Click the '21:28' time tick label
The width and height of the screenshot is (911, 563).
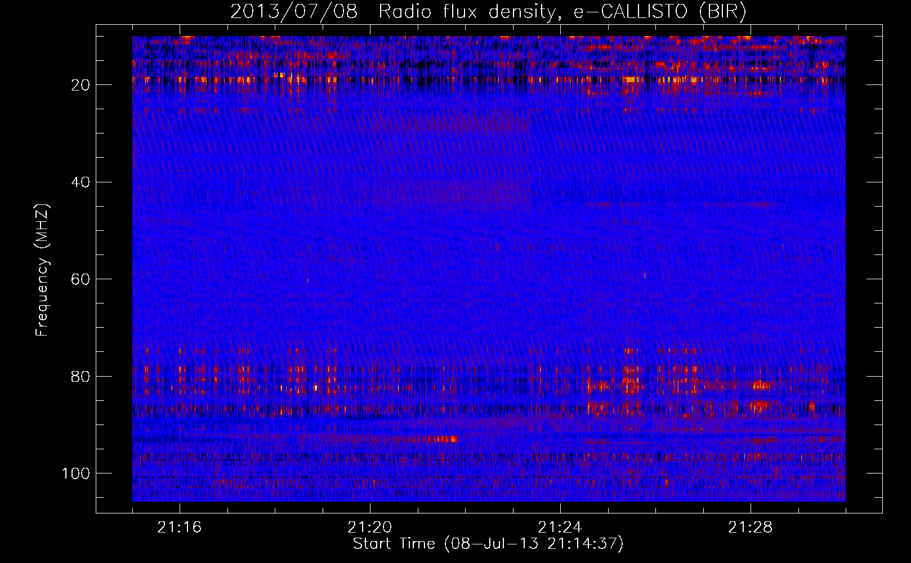[751, 528]
